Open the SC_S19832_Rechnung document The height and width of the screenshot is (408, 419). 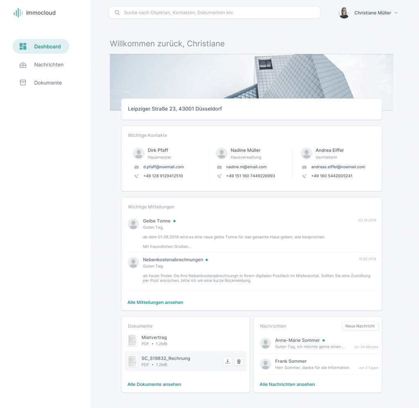(166, 359)
